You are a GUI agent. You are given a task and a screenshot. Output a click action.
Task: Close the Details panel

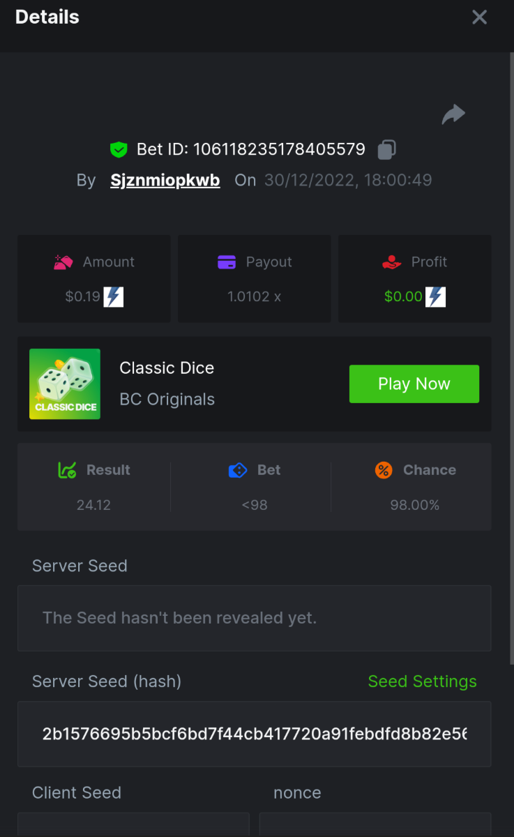point(479,17)
